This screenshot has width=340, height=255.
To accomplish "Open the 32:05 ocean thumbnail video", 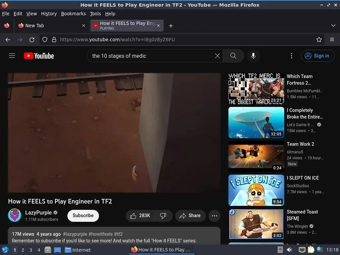I will [256, 123].
